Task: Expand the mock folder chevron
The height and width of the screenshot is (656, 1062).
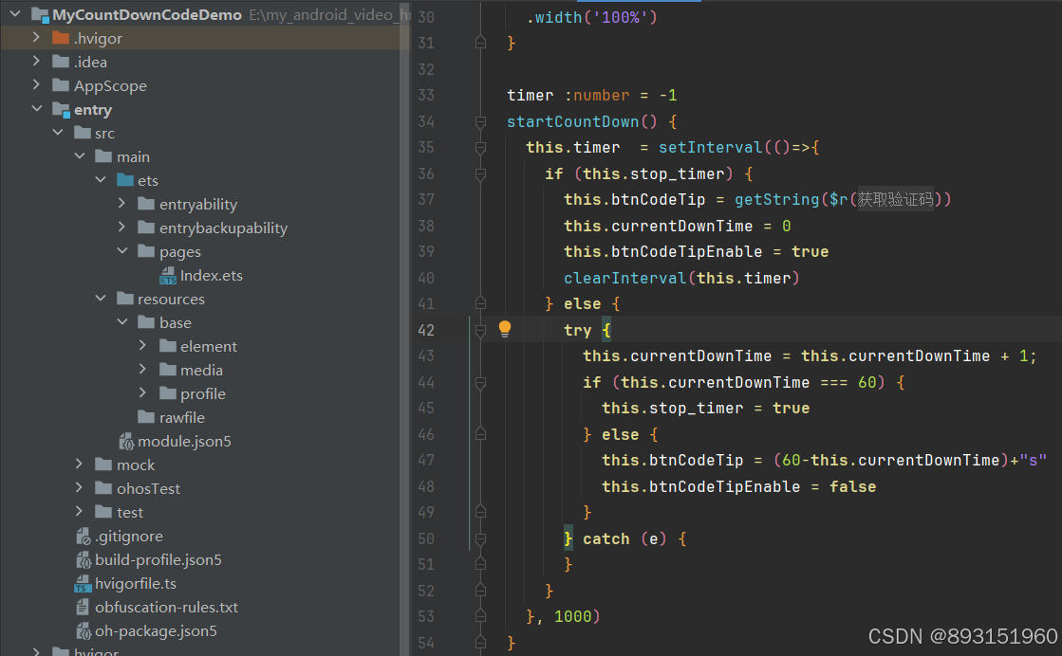Action: coord(79,464)
